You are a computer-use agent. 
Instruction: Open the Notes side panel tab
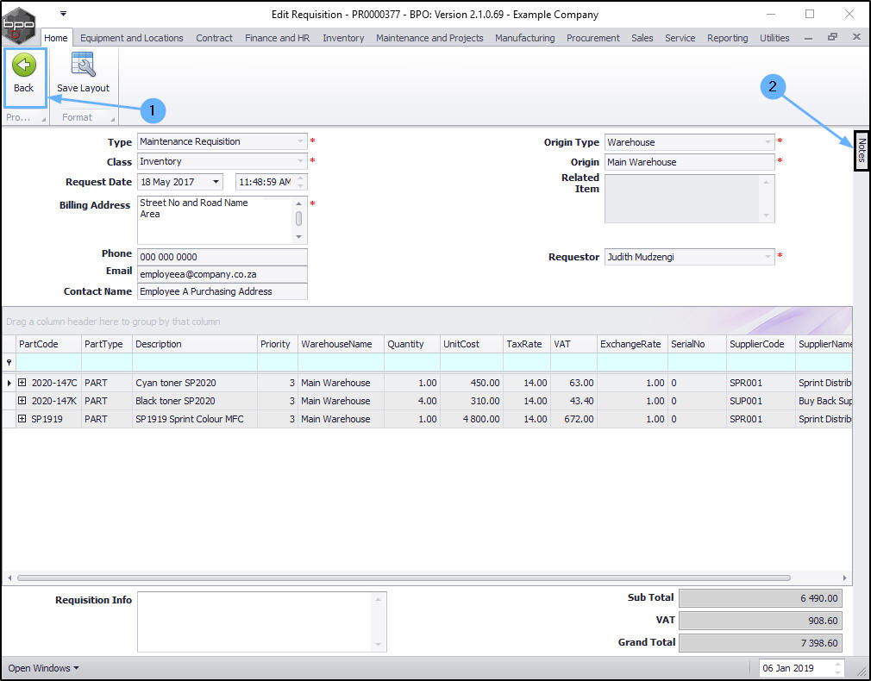(861, 151)
